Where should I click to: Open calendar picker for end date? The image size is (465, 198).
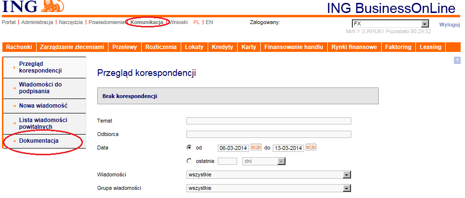click(311, 147)
